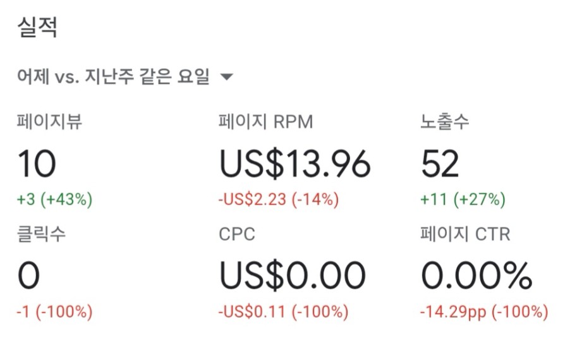Select the -1 (-100%) change text
Screen dimensions: 565x338
[55, 311]
